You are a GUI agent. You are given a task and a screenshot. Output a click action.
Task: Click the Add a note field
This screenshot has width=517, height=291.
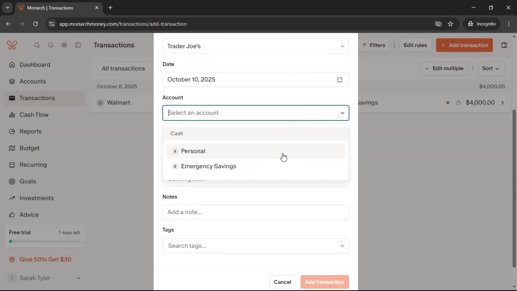click(x=255, y=212)
